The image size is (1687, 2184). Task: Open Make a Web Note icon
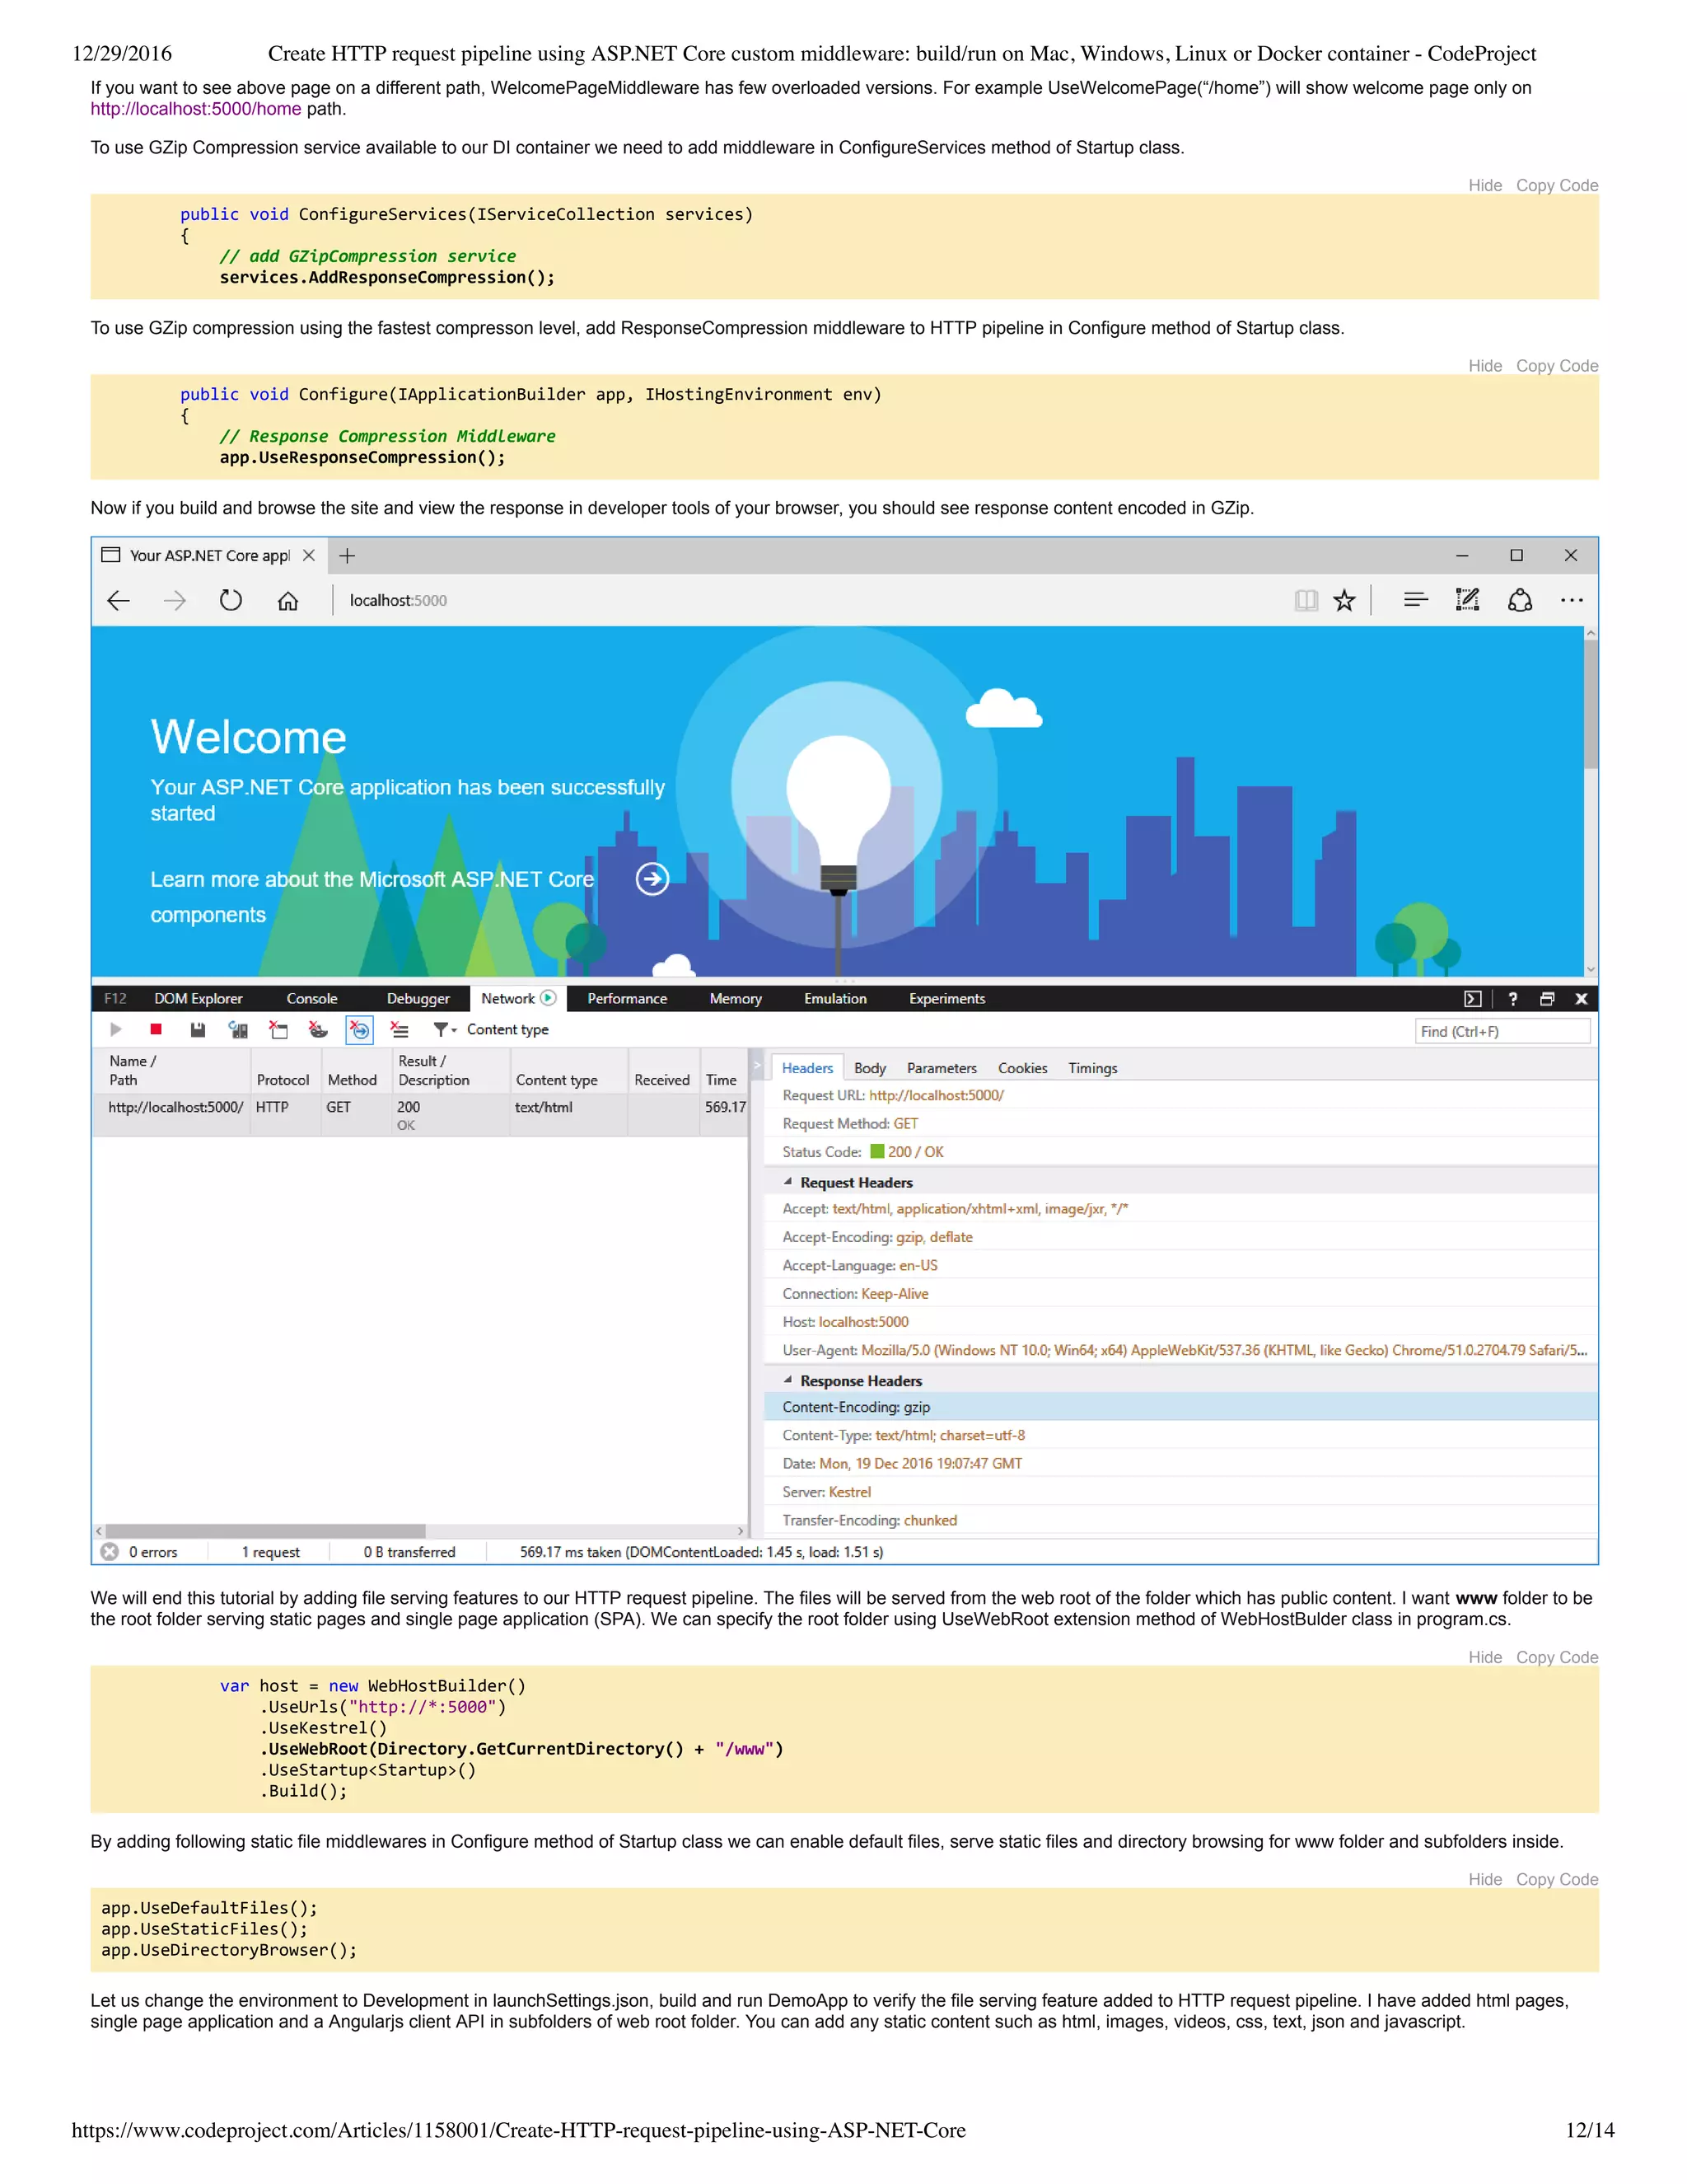pyautogui.click(x=1467, y=600)
